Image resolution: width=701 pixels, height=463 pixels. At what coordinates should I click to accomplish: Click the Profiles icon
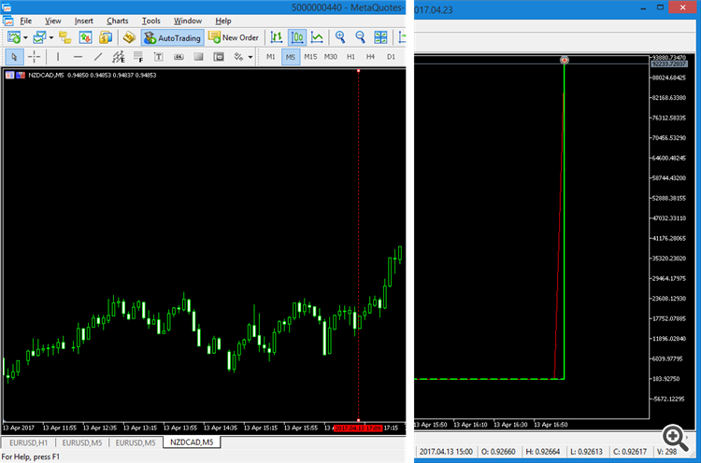[40, 37]
